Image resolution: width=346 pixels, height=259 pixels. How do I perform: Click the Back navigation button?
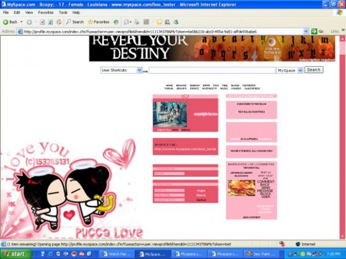(10, 22)
